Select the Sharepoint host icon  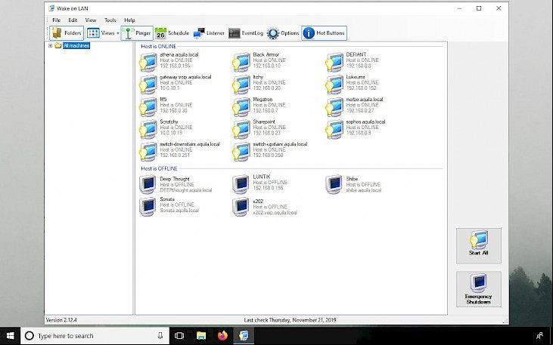tap(241, 129)
